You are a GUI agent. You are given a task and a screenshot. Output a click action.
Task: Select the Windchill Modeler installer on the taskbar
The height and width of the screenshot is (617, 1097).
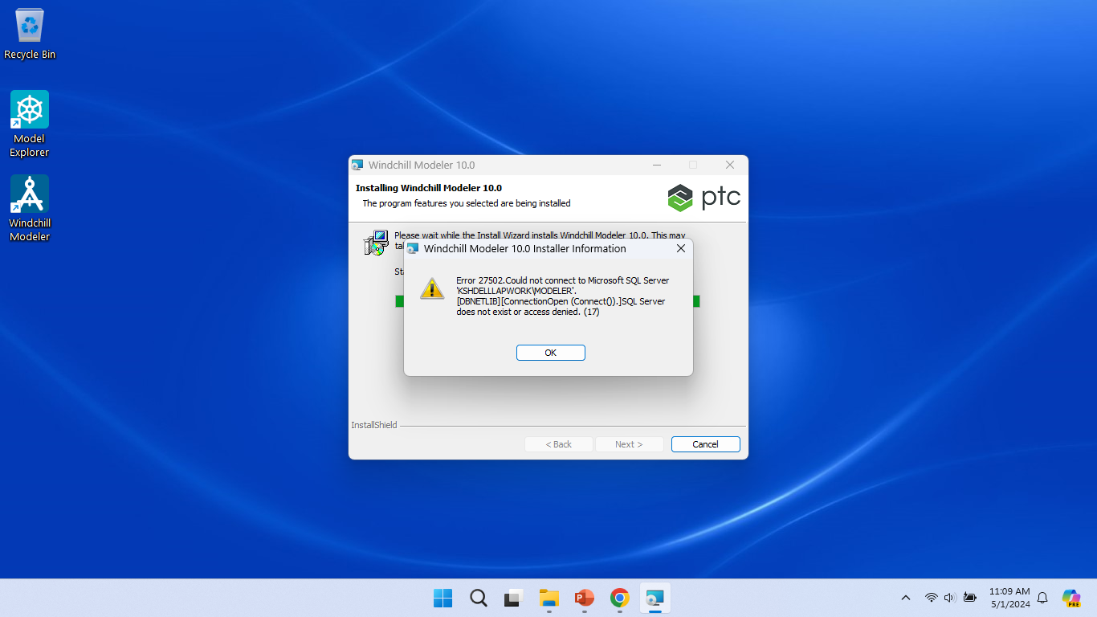coord(655,599)
